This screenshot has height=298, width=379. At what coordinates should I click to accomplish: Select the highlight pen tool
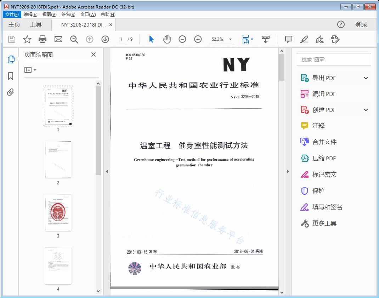point(304,39)
